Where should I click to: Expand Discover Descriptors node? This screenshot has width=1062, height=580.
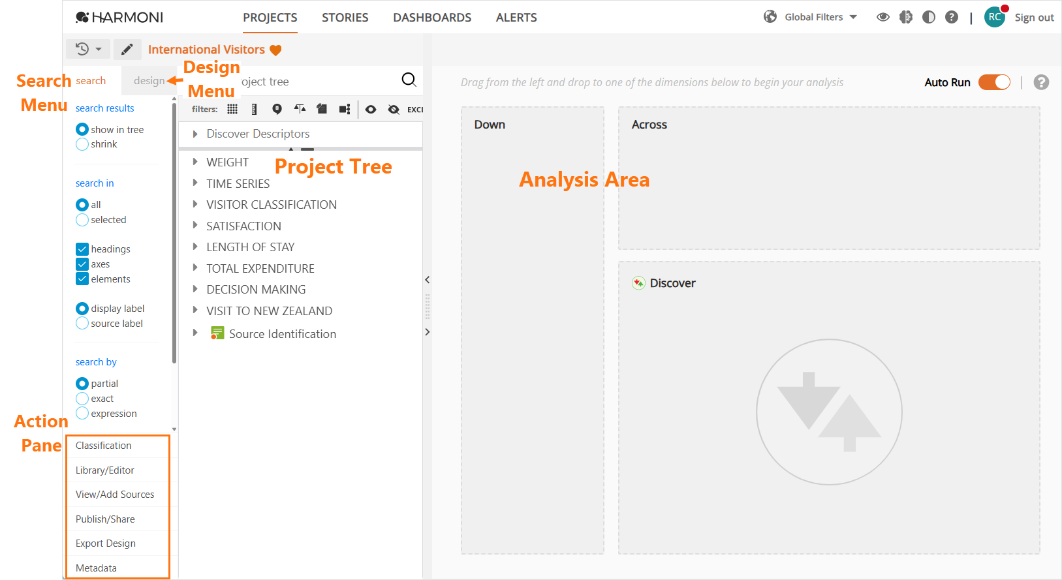pyautogui.click(x=195, y=134)
